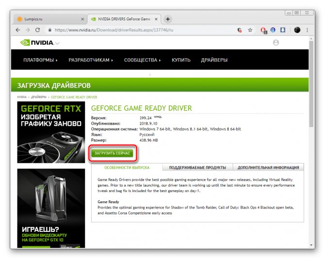
Task: Click the padlock site security icon
Action: pyautogui.click(x=50, y=30)
